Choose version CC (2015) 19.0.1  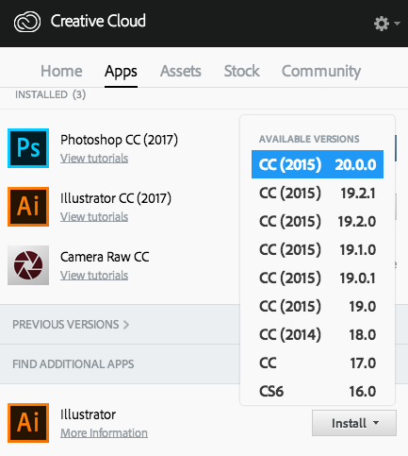click(318, 278)
